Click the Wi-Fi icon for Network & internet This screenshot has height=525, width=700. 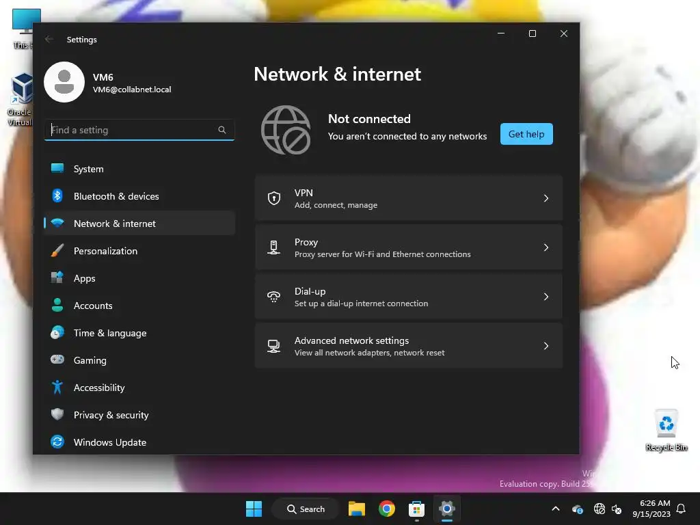click(57, 223)
